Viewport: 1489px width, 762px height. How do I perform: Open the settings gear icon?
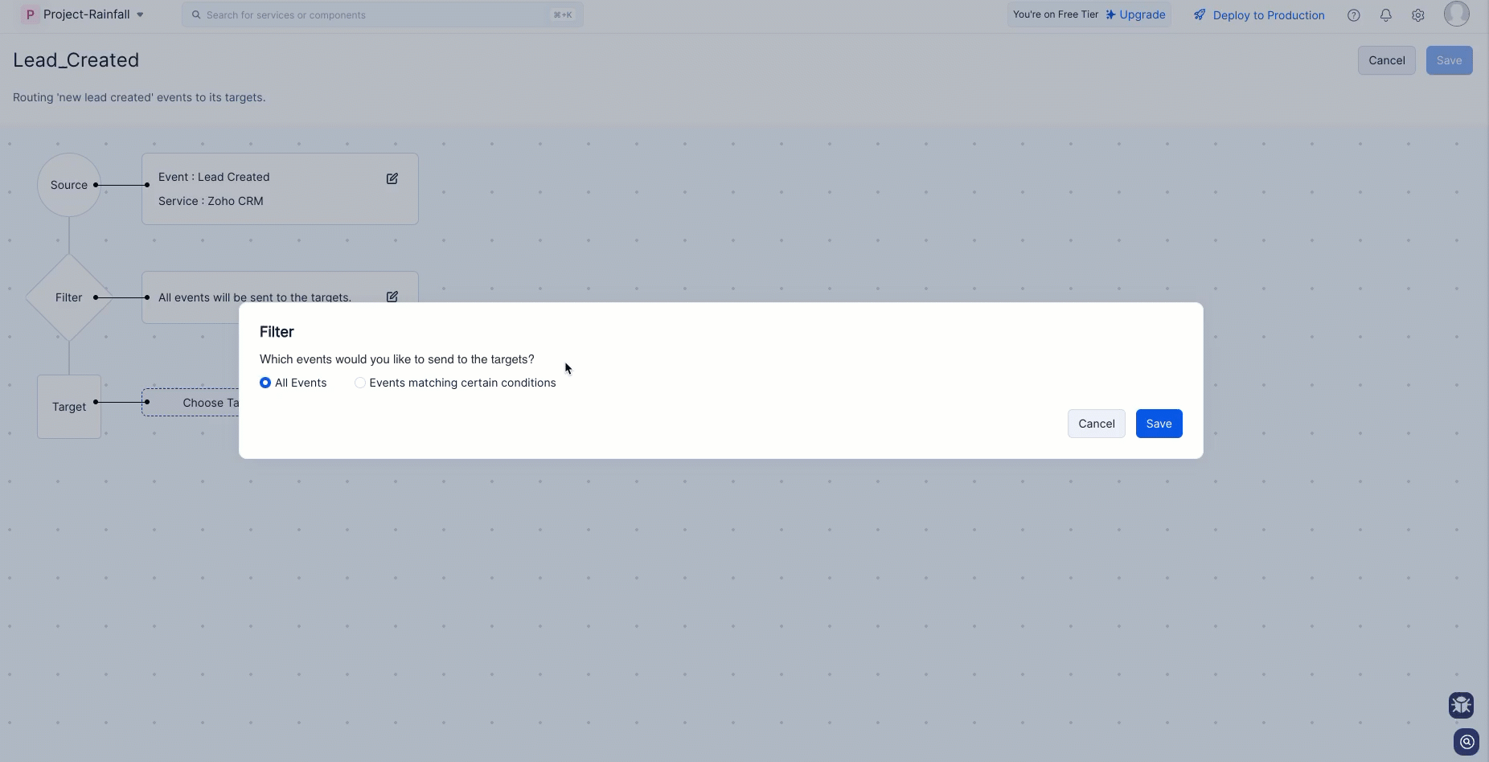point(1418,15)
